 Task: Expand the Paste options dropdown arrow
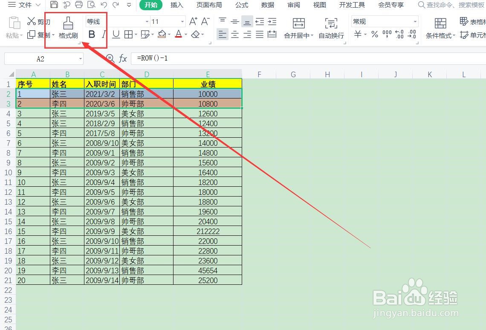click(x=21, y=36)
